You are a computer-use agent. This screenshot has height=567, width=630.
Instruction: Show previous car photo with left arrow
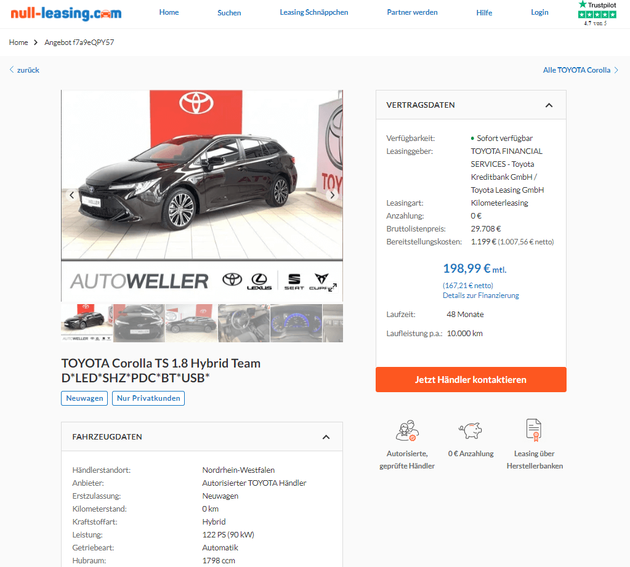click(72, 195)
